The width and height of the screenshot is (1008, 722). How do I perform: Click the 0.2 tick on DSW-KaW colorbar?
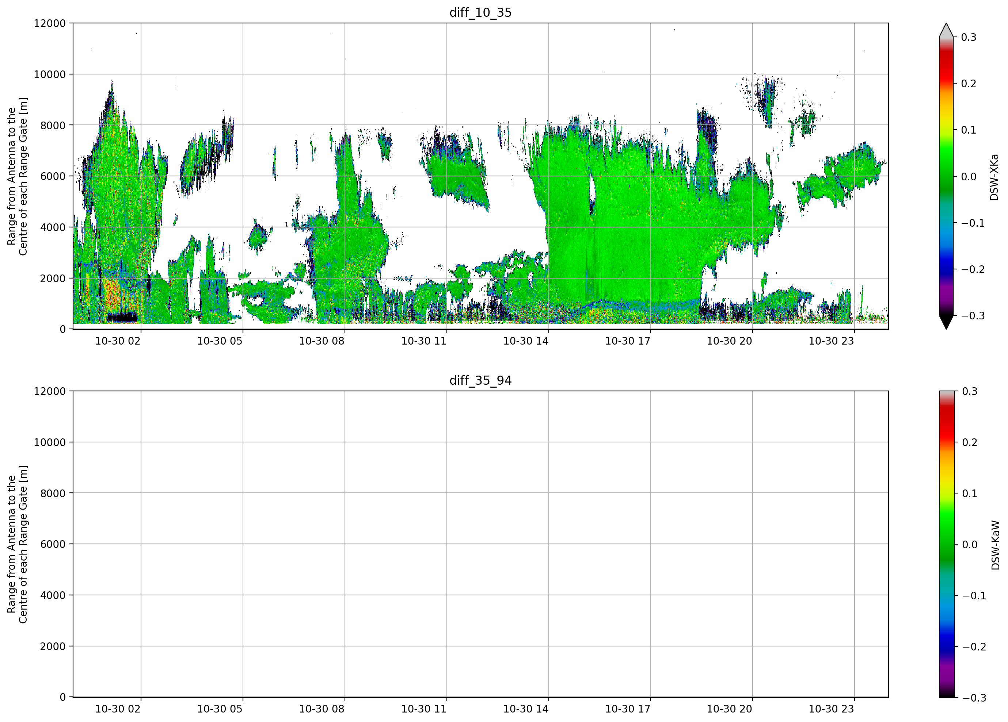pyautogui.click(x=970, y=442)
